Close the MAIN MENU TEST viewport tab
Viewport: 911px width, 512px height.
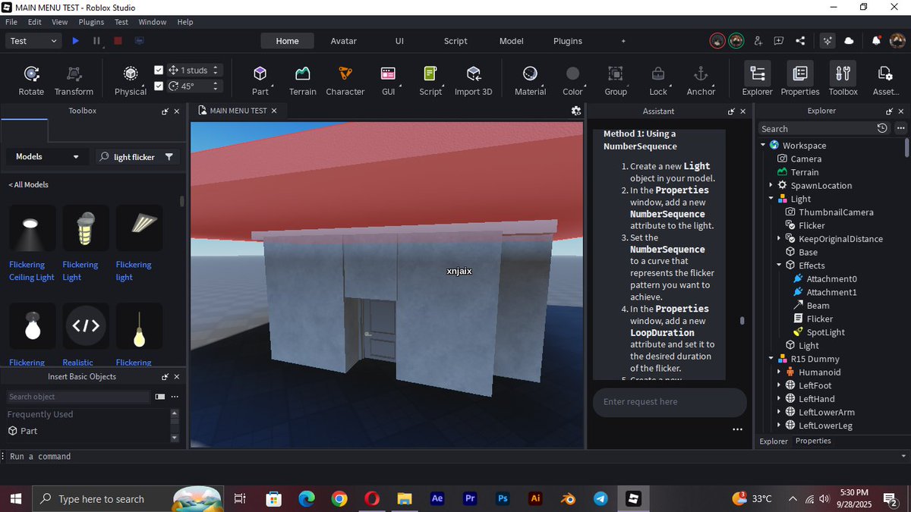274,111
